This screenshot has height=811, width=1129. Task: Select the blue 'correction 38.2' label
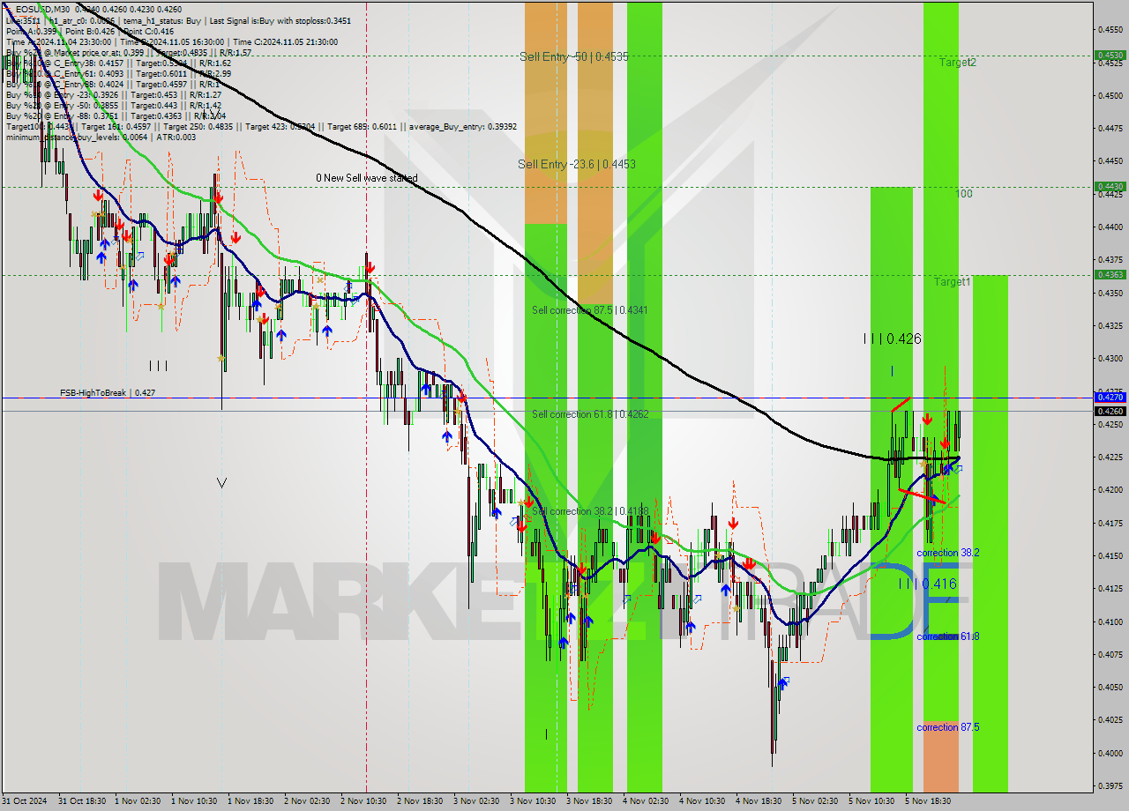click(947, 553)
